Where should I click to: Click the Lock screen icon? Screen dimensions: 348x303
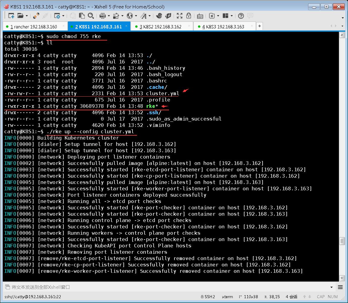pos(189,16)
